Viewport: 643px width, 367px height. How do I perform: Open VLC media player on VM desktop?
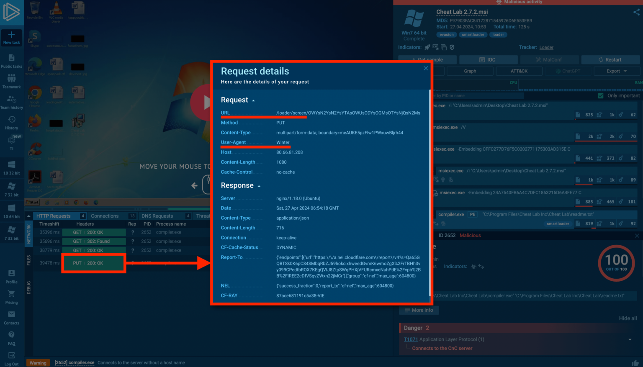[56, 11]
